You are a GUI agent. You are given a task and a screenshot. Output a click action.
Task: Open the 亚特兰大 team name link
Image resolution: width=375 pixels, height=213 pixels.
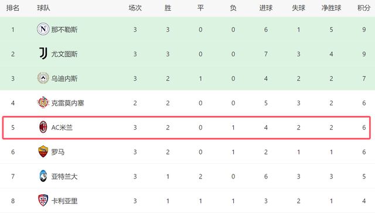(64, 177)
